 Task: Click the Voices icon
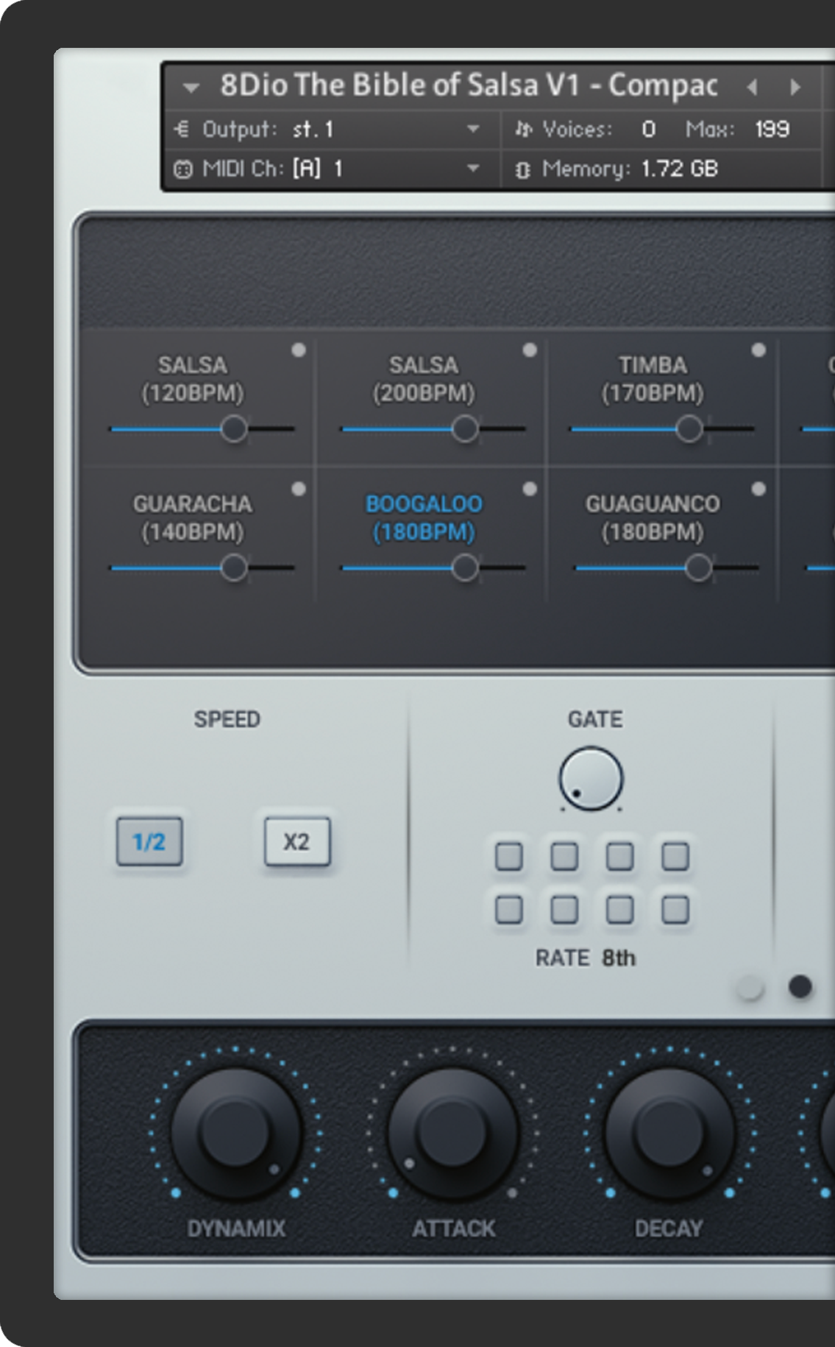tap(523, 130)
